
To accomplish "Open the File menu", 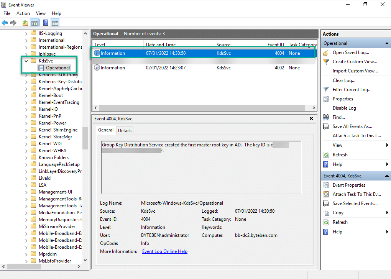I will [x=7, y=13].
